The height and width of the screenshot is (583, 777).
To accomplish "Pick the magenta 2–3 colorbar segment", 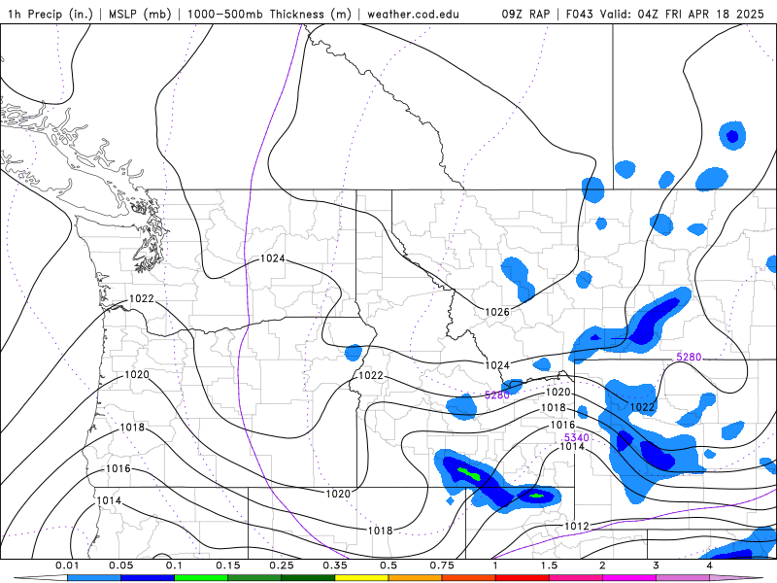I will coord(629,578).
